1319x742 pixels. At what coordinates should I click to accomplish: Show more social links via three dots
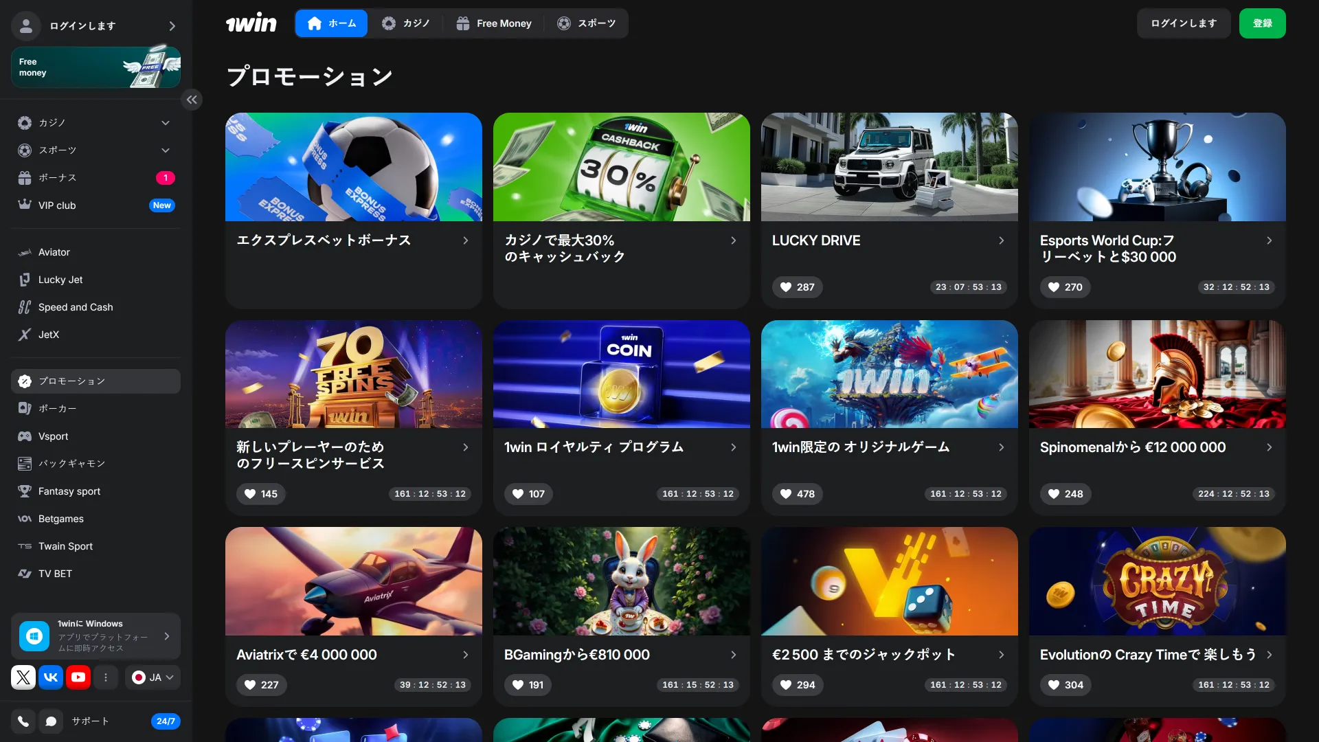pyautogui.click(x=106, y=677)
